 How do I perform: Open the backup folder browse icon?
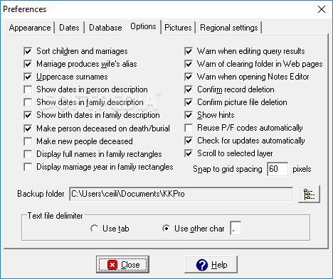pos(309,194)
